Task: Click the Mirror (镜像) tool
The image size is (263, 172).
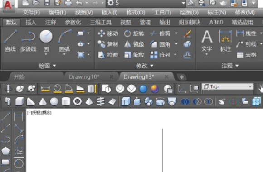Action: 134,44
